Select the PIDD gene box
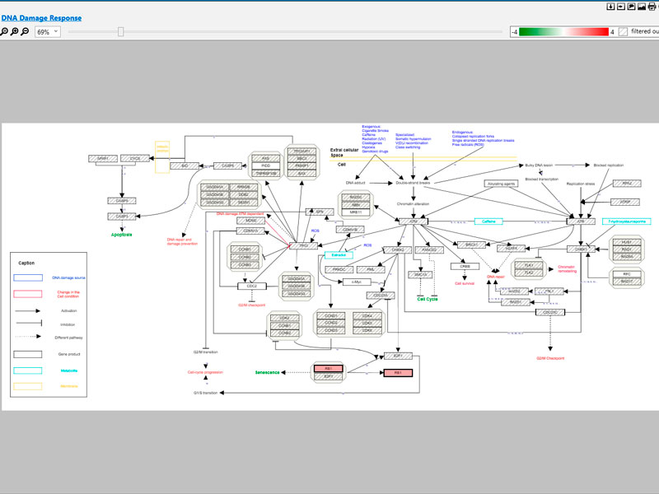Viewport: 659px width, 494px height. (265, 166)
